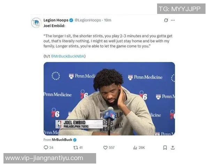This screenshot has width=209, height=167.
Task: Retweet the post with the repost icon
Action: coord(76,148)
